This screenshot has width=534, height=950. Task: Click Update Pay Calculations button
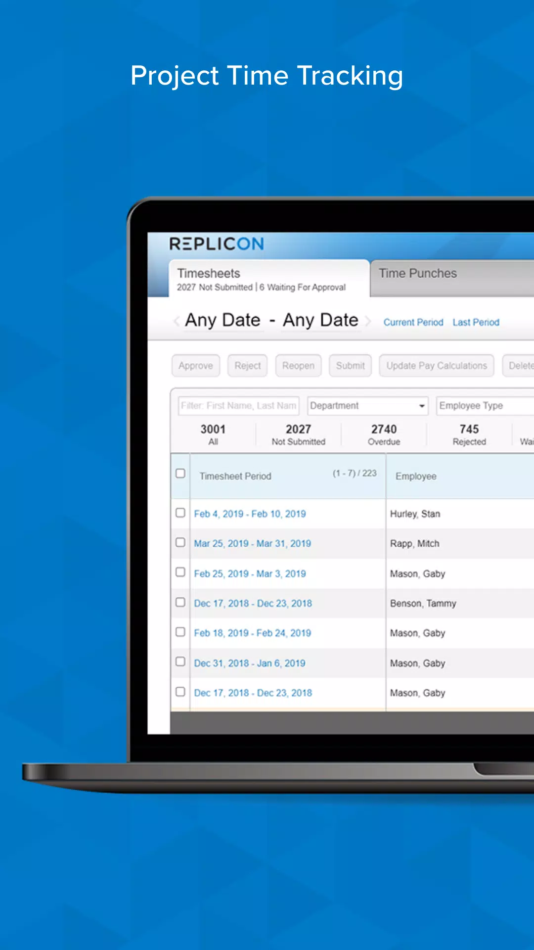[437, 366]
